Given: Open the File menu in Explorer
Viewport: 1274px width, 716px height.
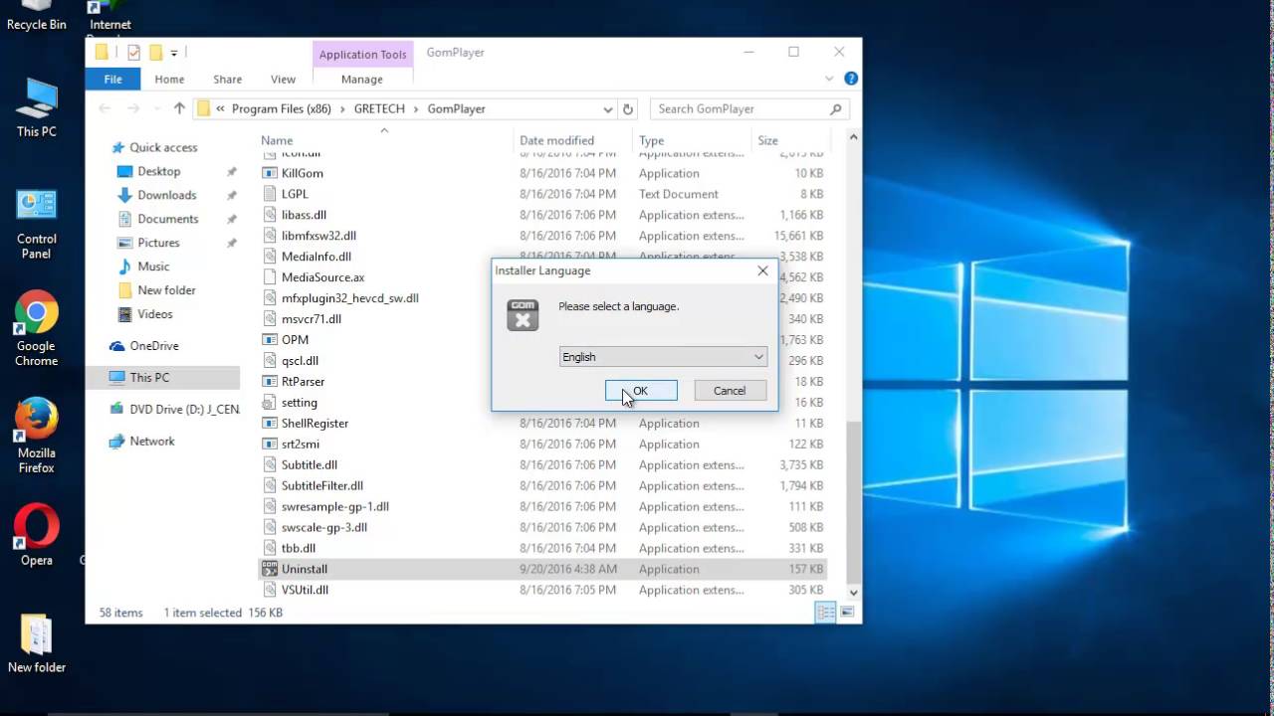Looking at the screenshot, I should (113, 80).
